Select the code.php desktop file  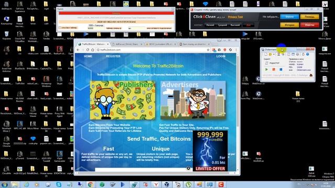pyautogui.click(x=33, y=140)
